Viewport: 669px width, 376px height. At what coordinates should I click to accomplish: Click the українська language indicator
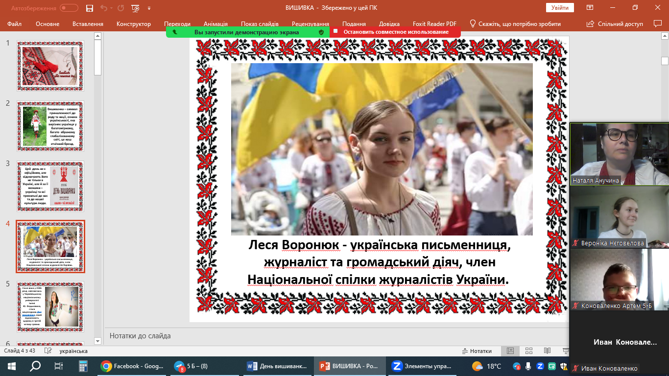(x=73, y=351)
